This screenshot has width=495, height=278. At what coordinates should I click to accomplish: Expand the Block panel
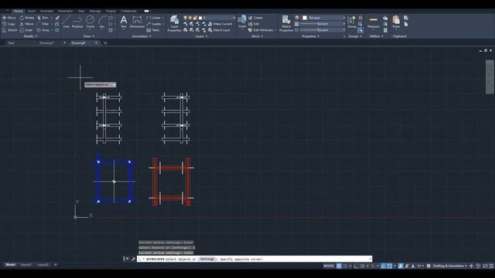tap(257, 36)
